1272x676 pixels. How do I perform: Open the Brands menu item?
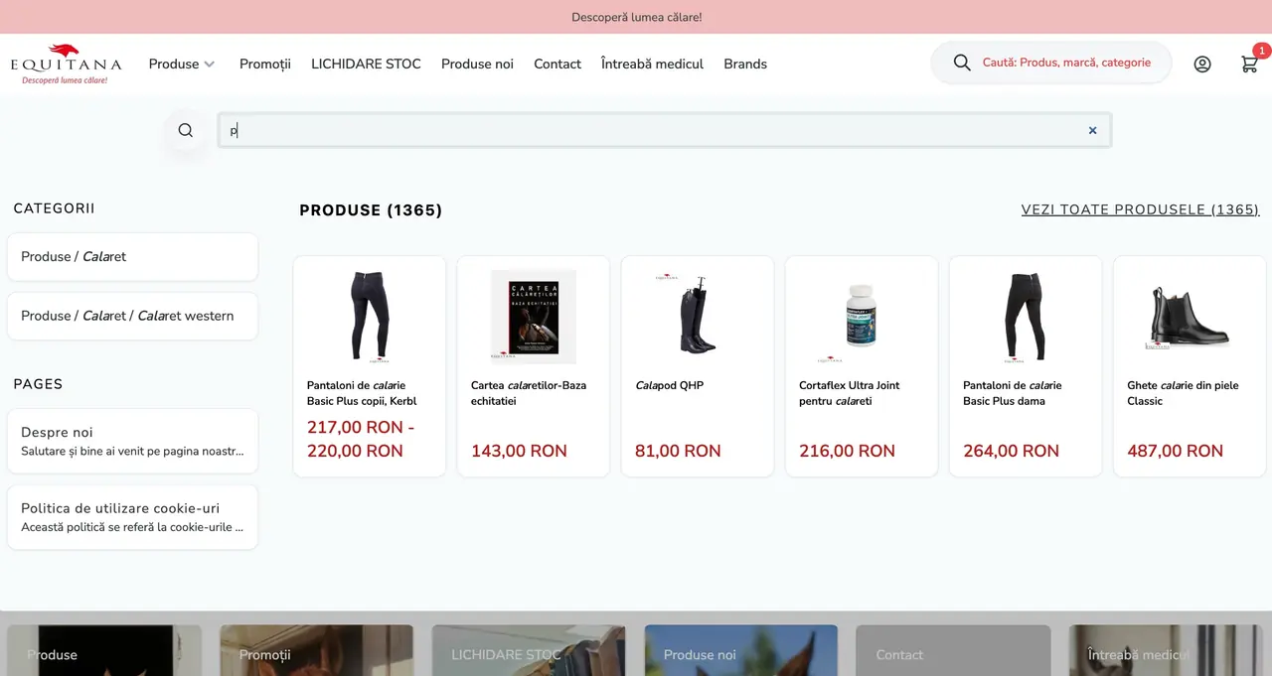[745, 64]
